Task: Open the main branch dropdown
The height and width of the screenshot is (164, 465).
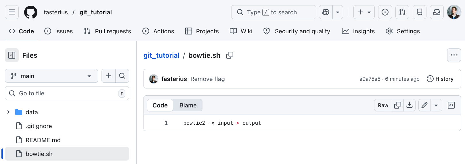Action: point(51,76)
